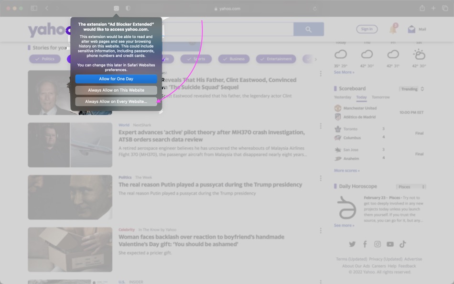Toggle the Business topic chip
This screenshot has height=284, width=454.
[x=234, y=59]
